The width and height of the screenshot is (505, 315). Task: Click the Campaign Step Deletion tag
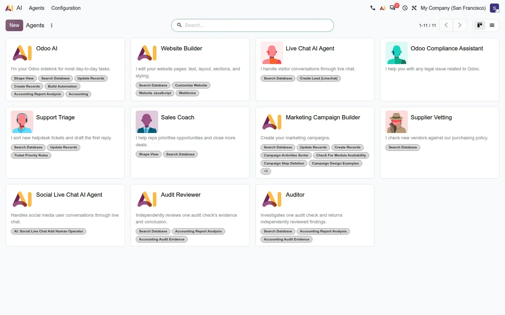click(284, 163)
